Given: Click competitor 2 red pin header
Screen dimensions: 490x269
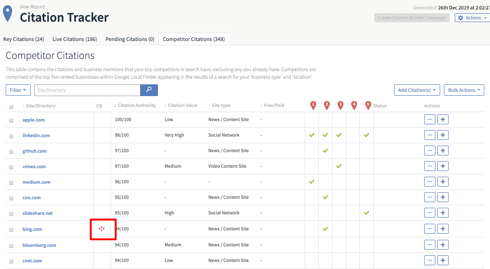Looking at the screenshot, I should pos(327,106).
